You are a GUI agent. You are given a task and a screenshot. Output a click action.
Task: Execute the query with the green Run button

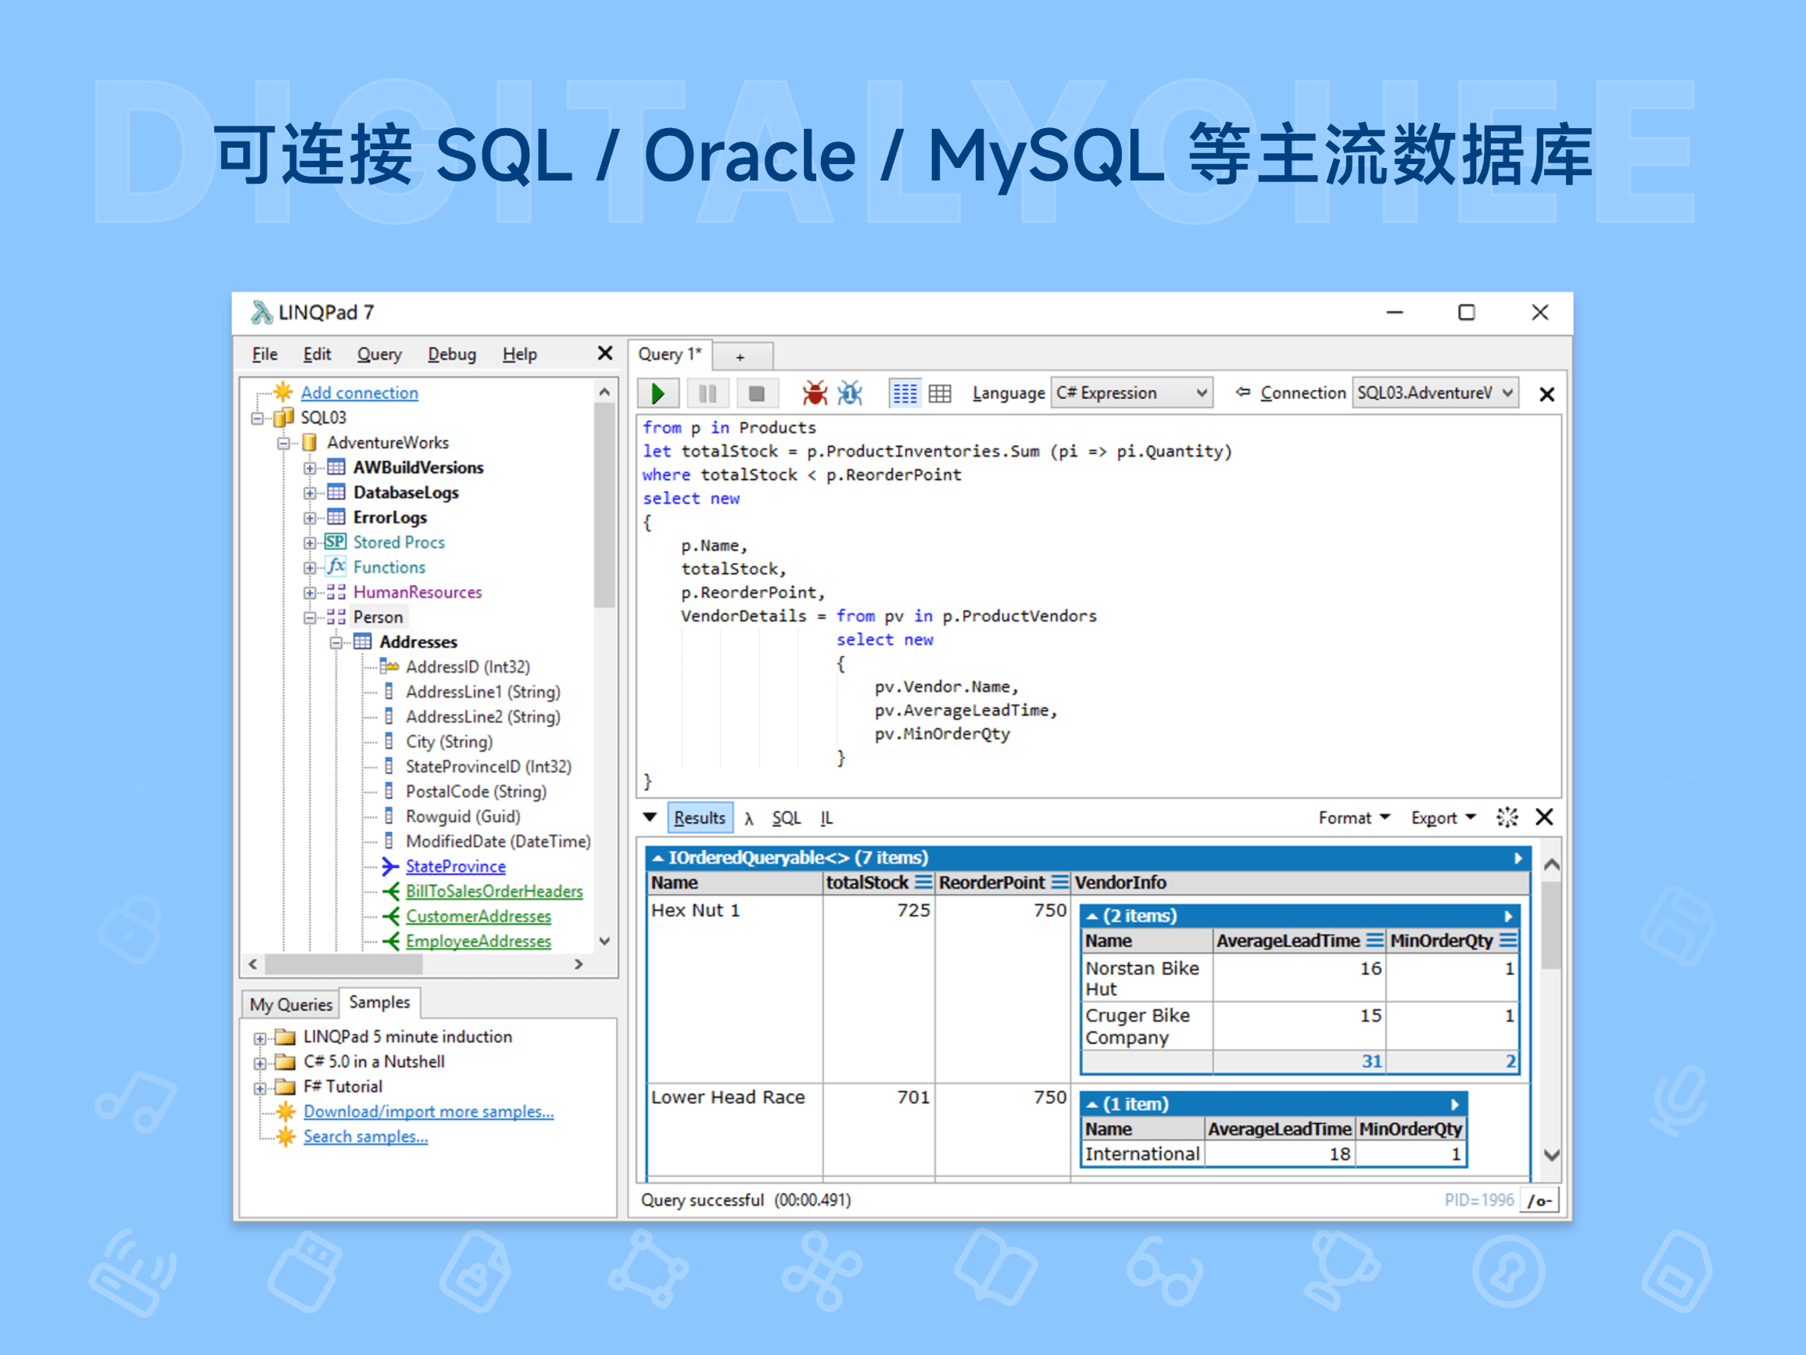click(658, 392)
